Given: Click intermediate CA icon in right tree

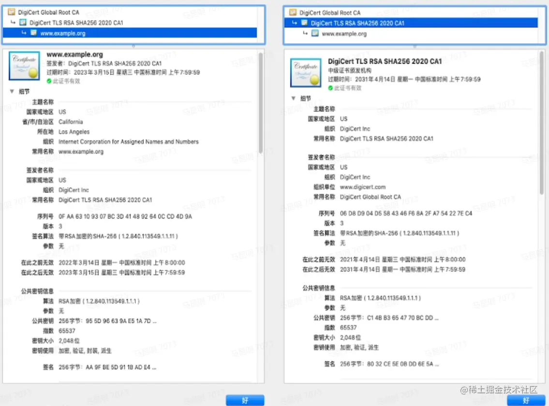Looking at the screenshot, I should pyautogui.click(x=304, y=23).
